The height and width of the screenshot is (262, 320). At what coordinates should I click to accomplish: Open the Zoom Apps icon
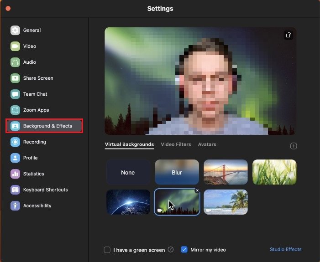pos(16,110)
